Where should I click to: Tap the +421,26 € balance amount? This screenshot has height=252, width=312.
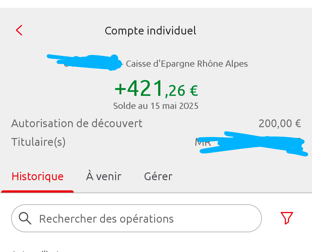[156, 88]
